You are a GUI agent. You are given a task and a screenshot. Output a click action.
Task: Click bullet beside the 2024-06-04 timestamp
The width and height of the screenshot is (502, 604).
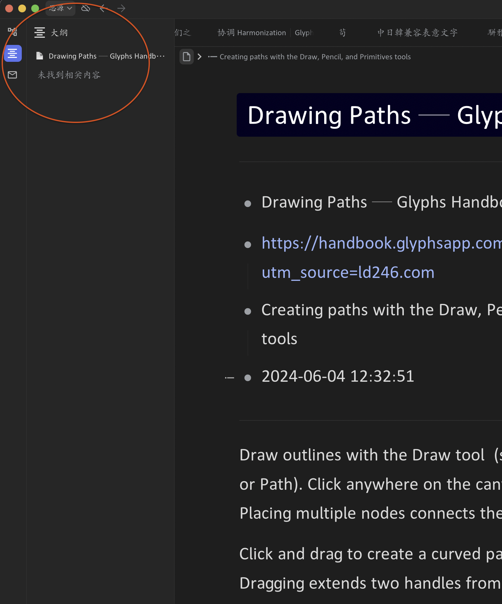click(248, 377)
